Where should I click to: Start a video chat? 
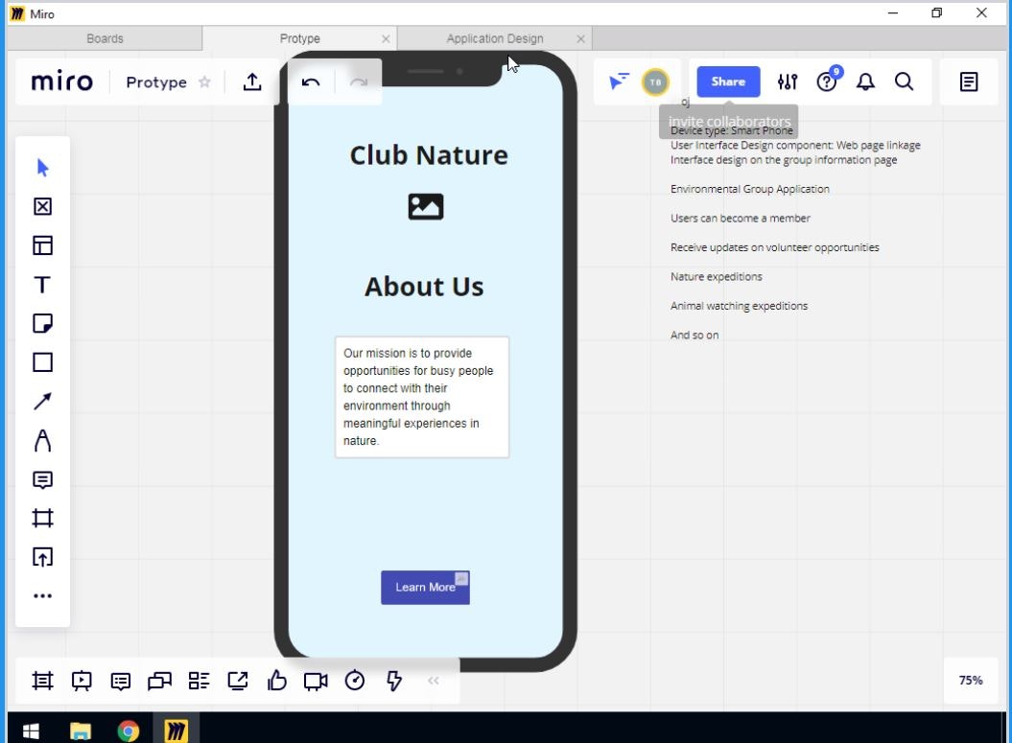coord(316,681)
